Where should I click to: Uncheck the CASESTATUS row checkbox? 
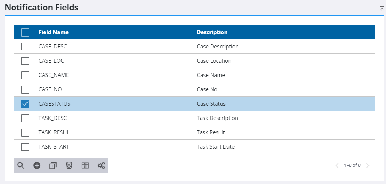coord(25,104)
